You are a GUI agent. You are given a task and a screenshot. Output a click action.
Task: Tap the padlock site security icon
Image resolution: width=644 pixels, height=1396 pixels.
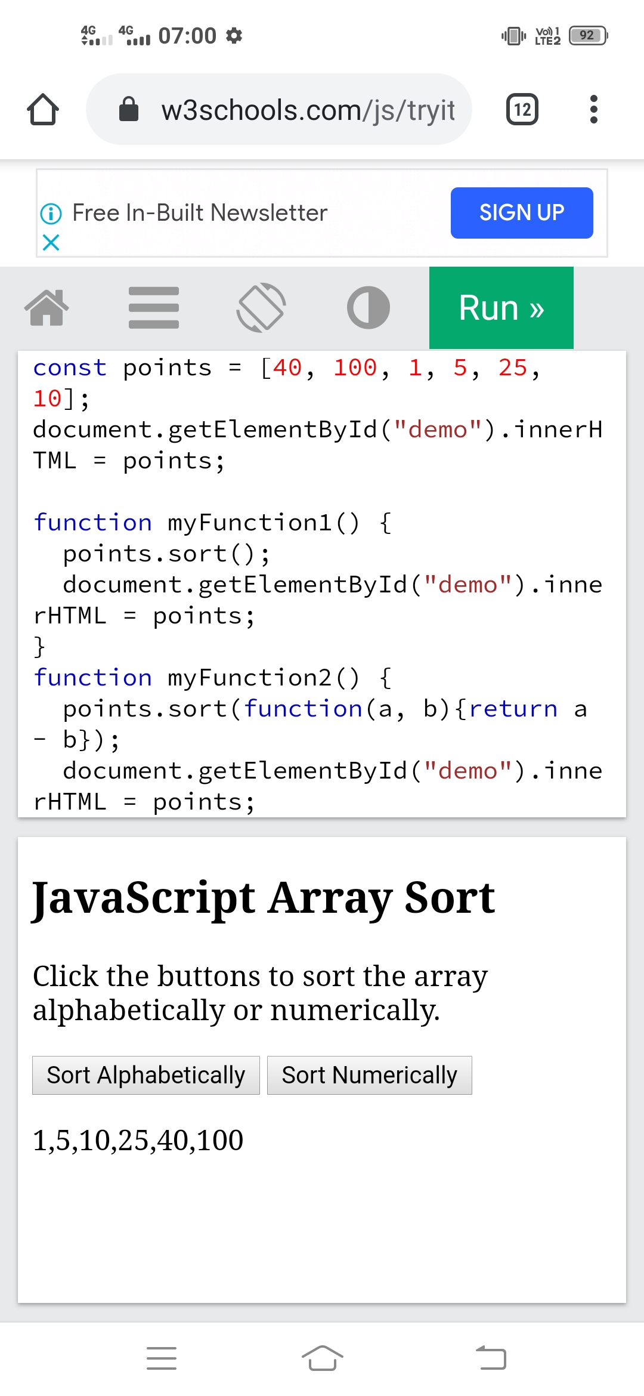129,110
